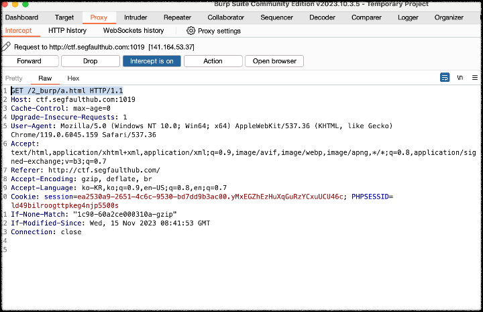The image size is (483, 312).
Task: Open the HTTP history sub-tab
Action: point(68,30)
